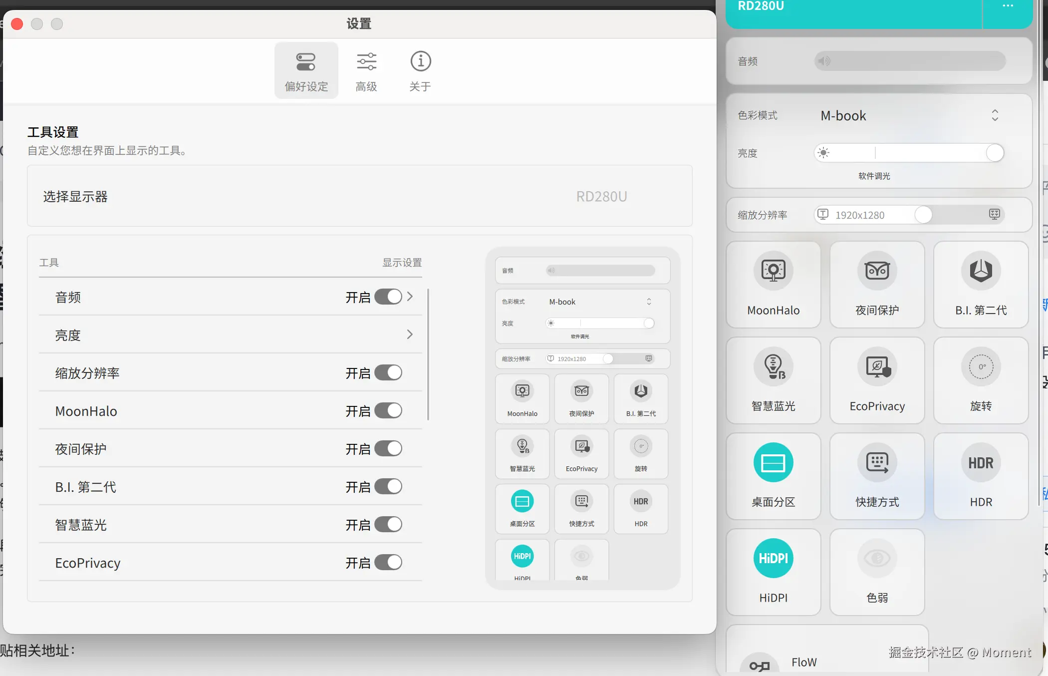Screen dimensions: 1048x676
Task: Expand the 亮度 row chevron
Action: point(410,335)
